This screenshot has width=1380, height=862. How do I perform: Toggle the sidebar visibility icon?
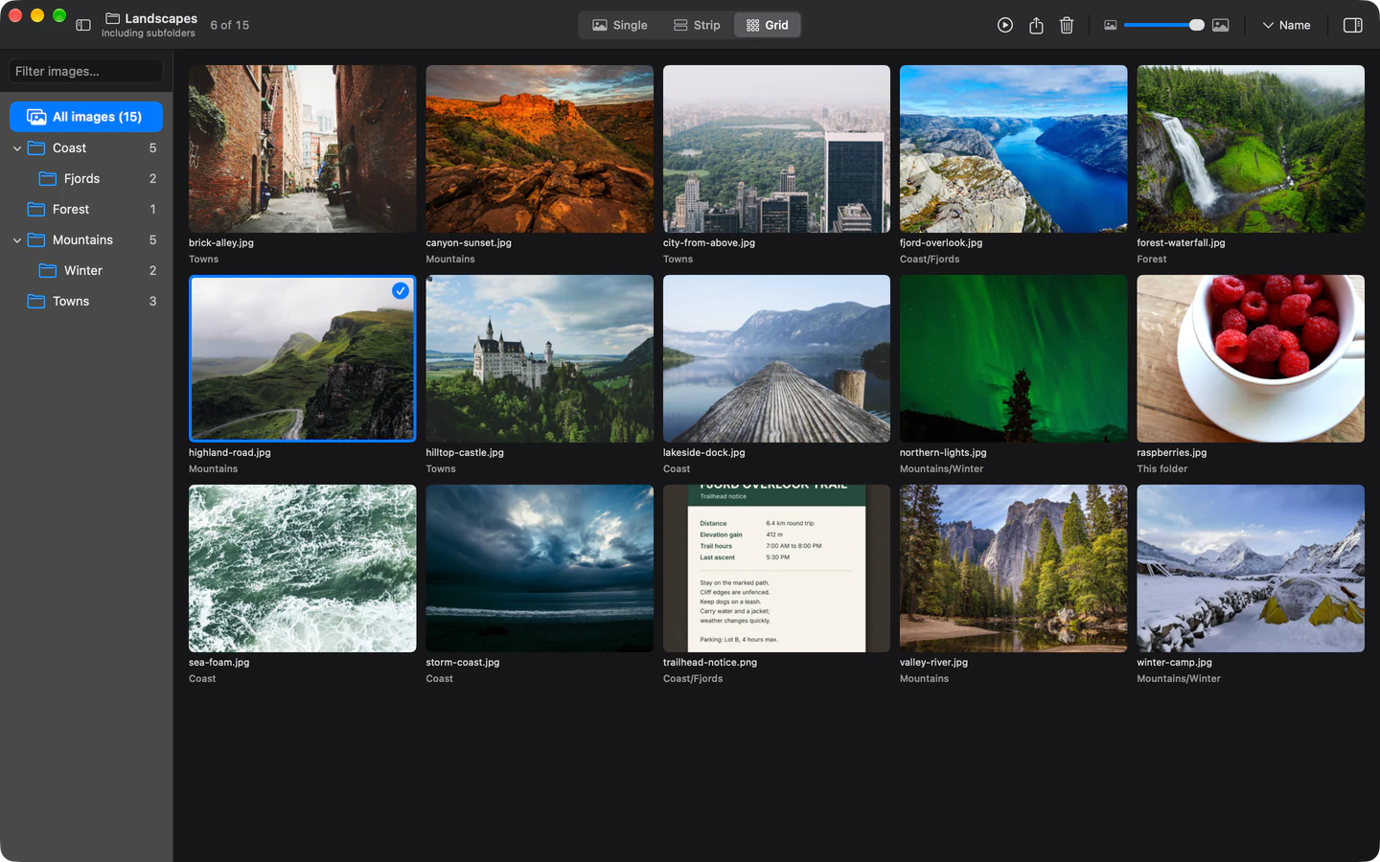click(x=83, y=25)
